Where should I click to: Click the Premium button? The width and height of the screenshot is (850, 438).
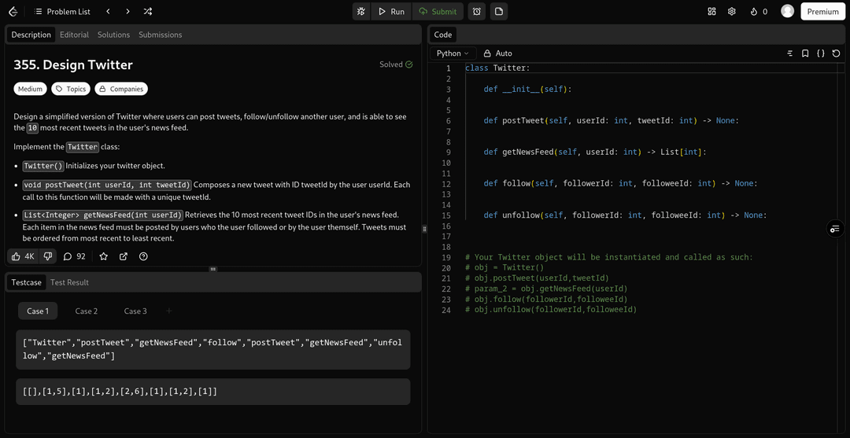tap(823, 11)
